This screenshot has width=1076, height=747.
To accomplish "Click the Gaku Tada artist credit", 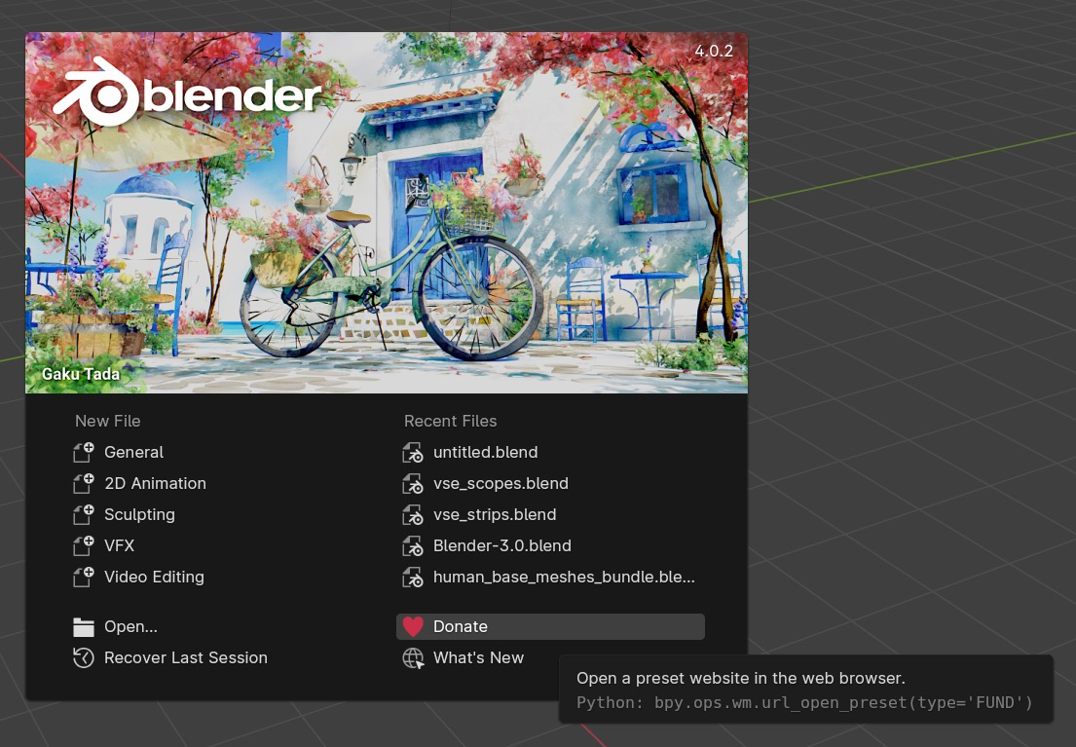I will point(81,374).
